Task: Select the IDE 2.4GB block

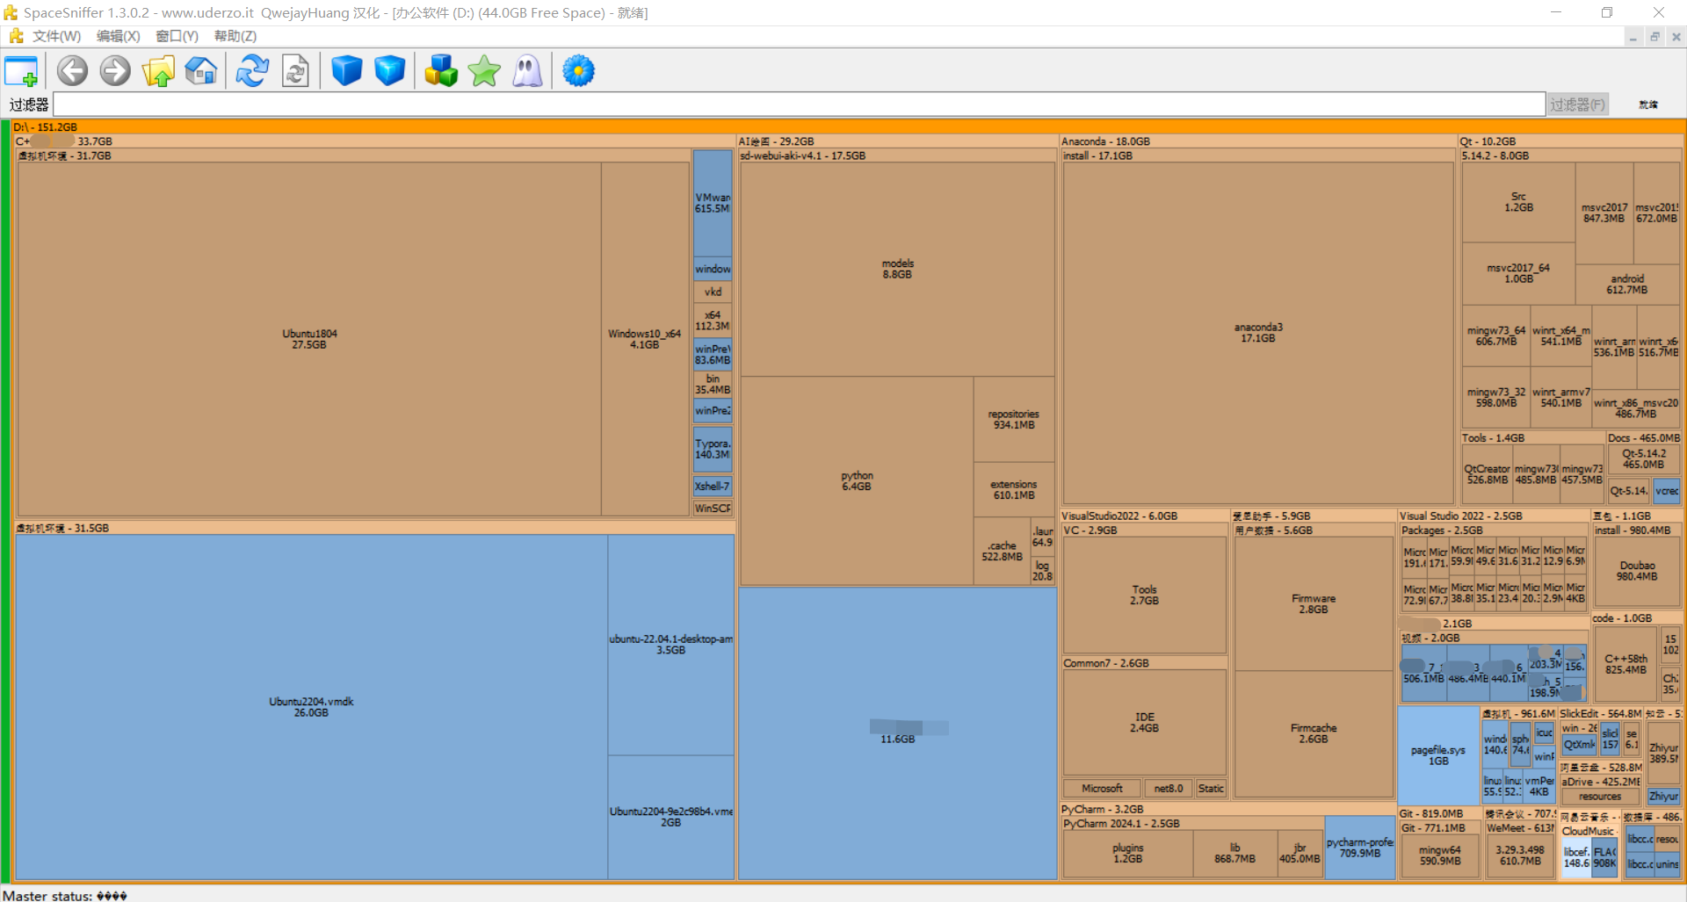Action: [x=1144, y=722]
